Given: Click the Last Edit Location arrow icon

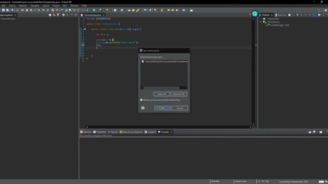Looking at the screenshot, I should [169, 10].
